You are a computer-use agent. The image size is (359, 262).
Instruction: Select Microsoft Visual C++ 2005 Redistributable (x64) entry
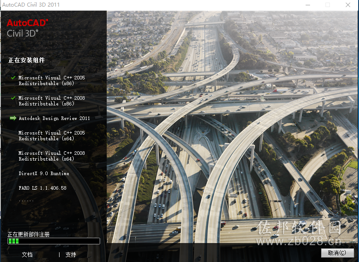tap(52, 135)
